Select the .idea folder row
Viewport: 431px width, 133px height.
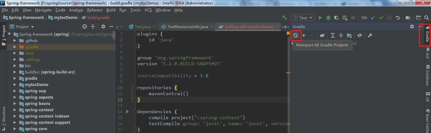[62, 53]
